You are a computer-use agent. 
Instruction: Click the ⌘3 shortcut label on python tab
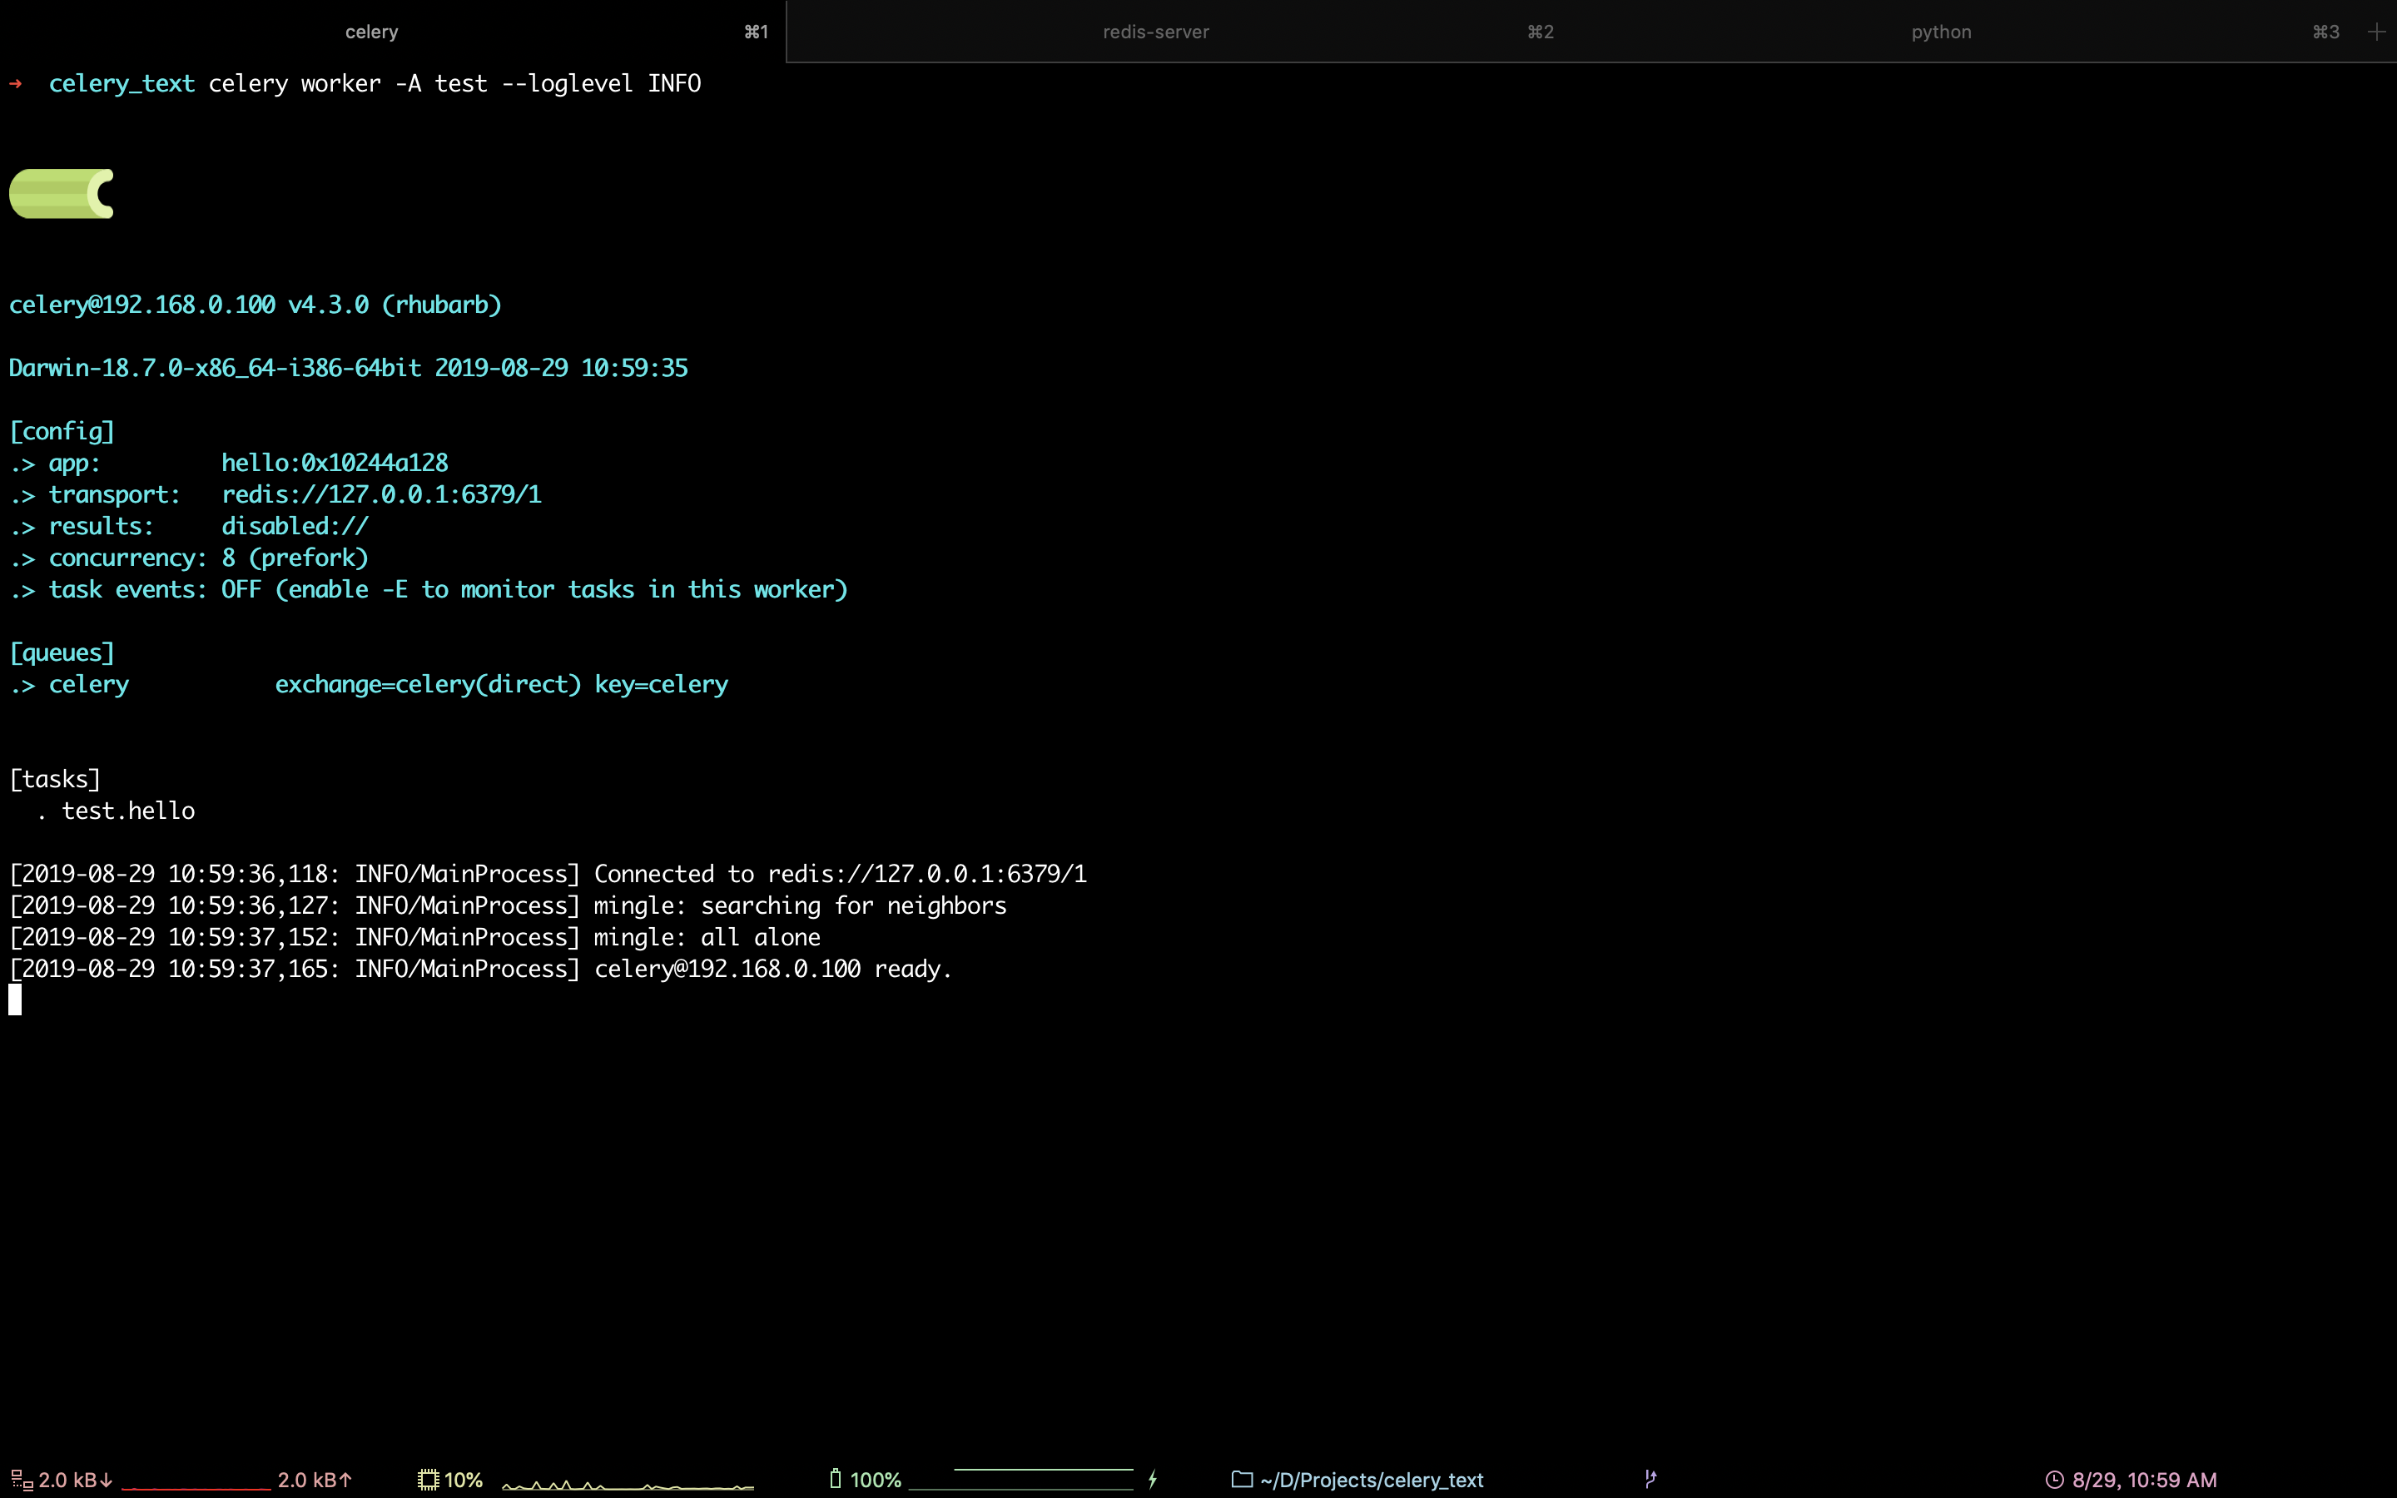pos(2325,32)
